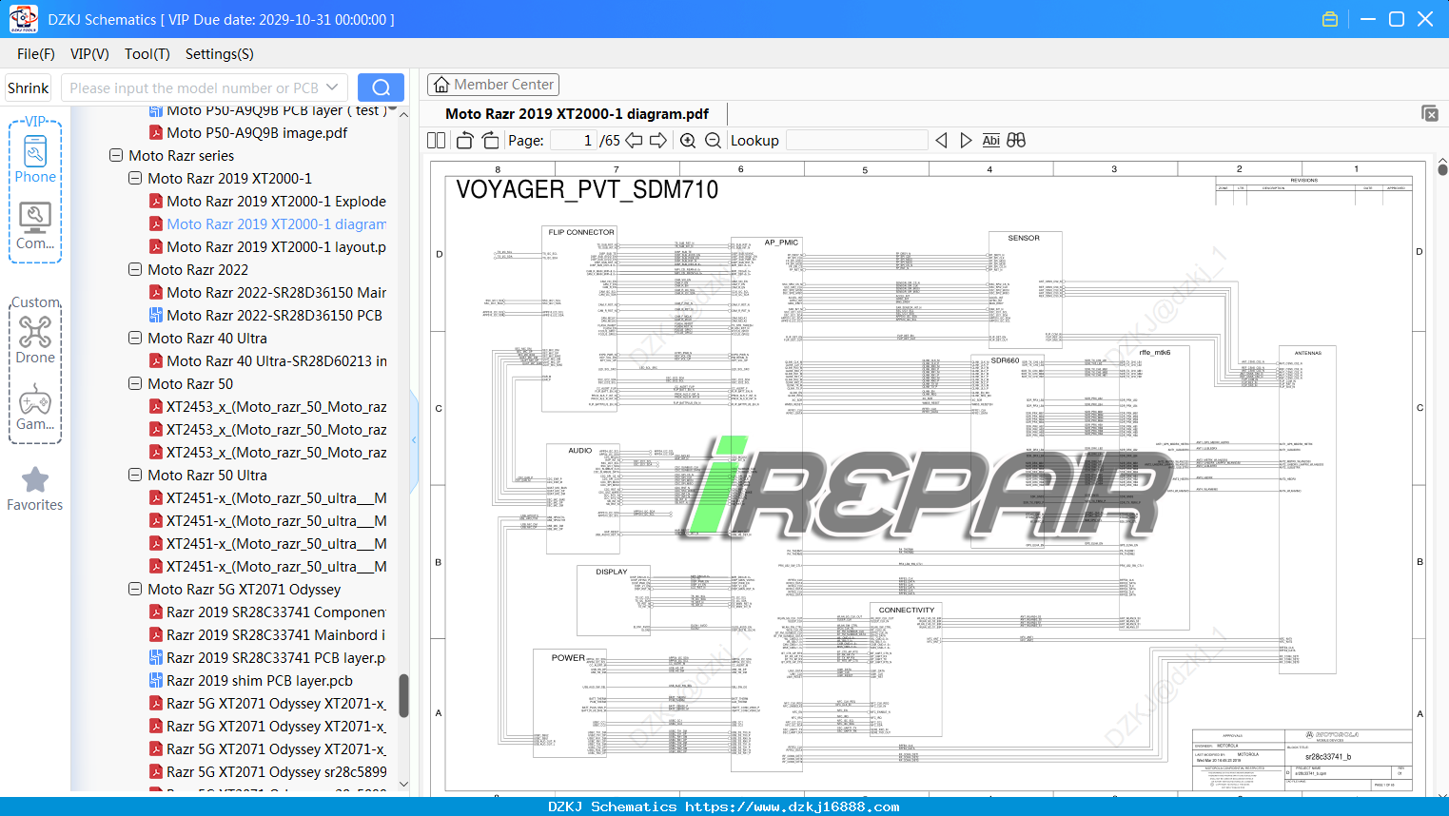Screen dimensions: 1449x816
Task: Select Moto Razr 2019 XT2000-1 diagram file
Action: pyautogui.click(x=267, y=223)
